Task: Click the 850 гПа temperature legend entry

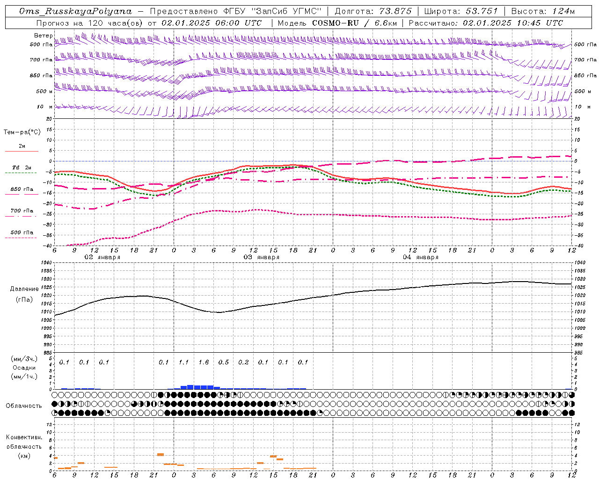Action: point(22,189)
